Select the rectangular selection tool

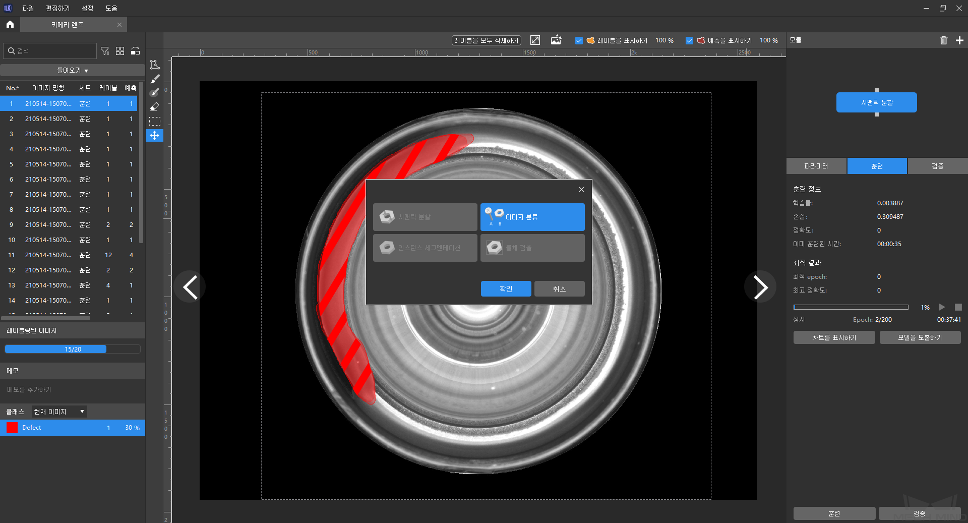(x=155, y=121)
